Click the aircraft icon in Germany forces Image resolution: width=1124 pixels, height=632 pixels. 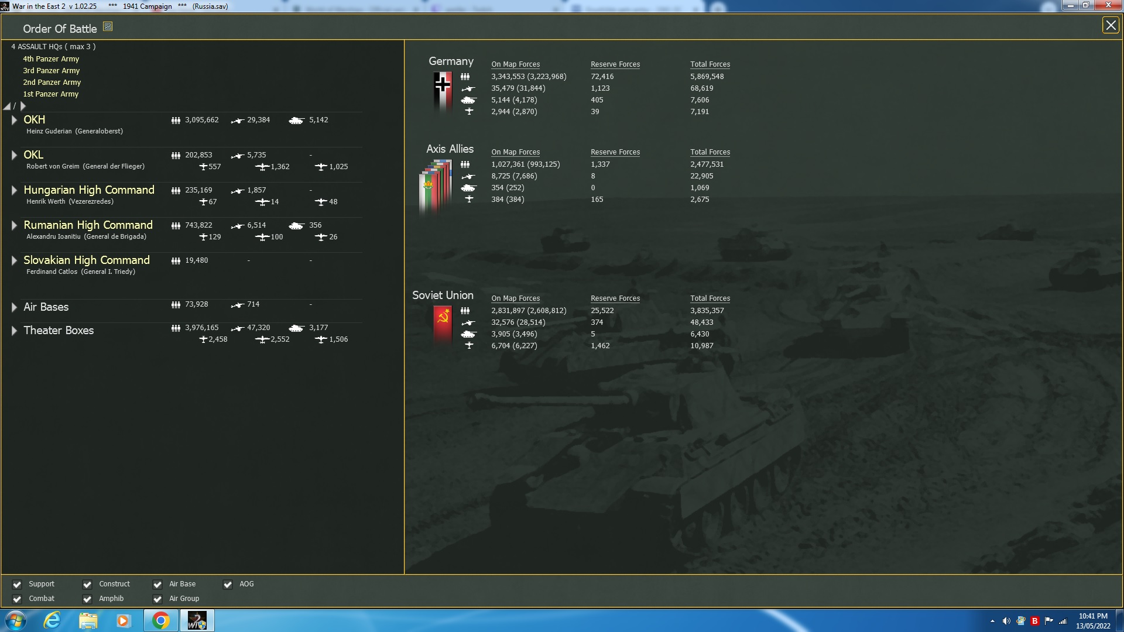(468, 112)
